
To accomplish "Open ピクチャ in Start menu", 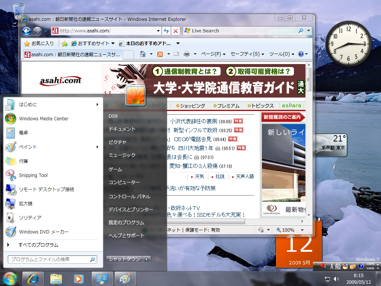I will pos(117,142).
